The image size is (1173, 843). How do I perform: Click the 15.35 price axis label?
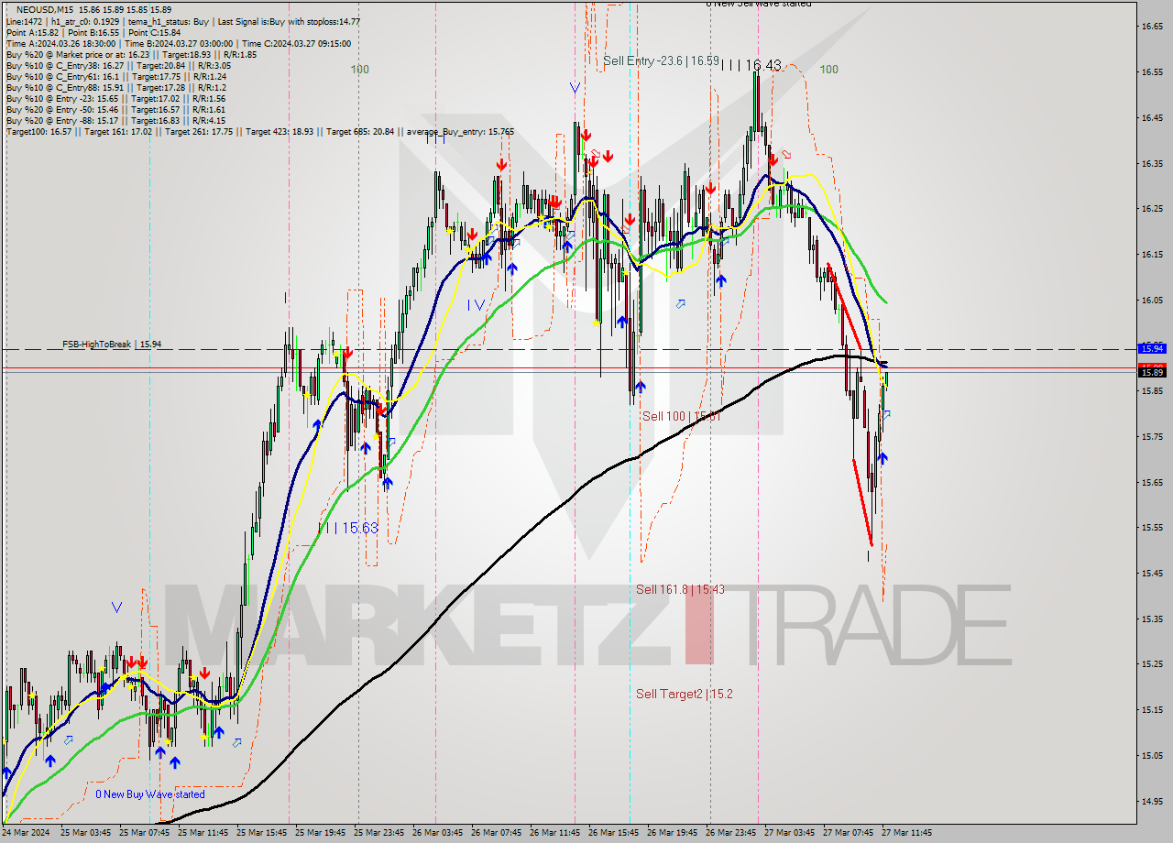(1152, 619)
